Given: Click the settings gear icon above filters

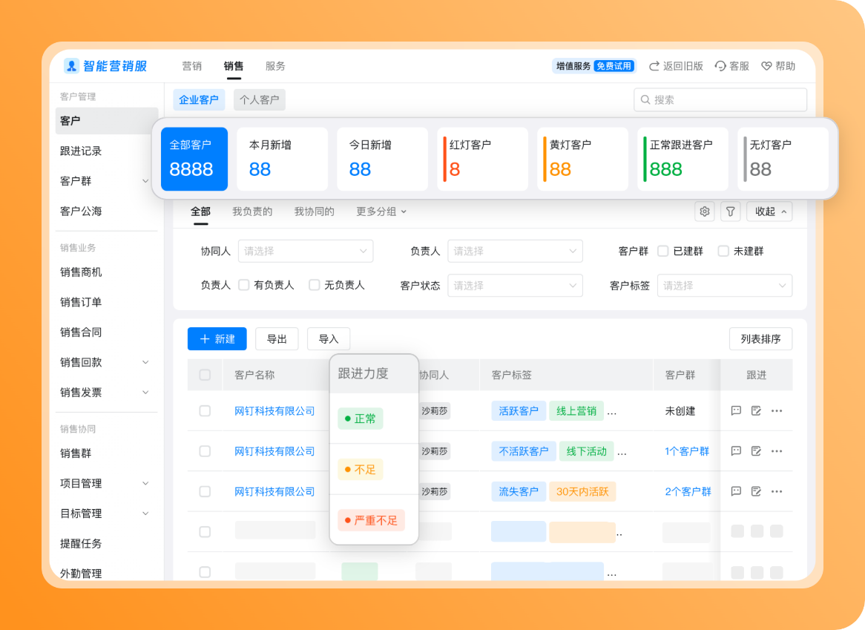Looking at the screenshot, I should tap(704, 211).
